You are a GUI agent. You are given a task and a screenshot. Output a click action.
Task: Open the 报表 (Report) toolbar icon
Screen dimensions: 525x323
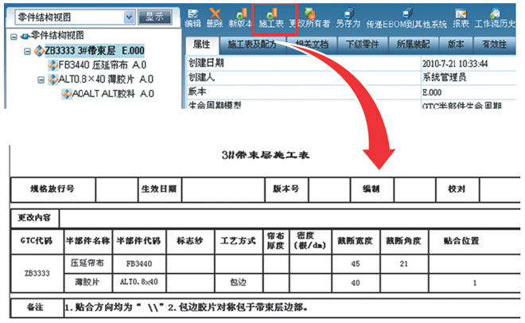pyautogui.click(x=461, y=16)
